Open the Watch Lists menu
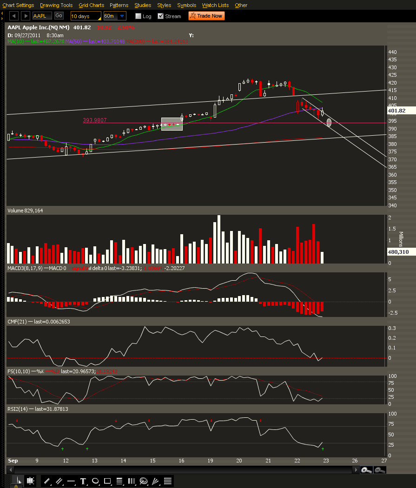This screenshot has width=416, height=488. coord(215,5)
